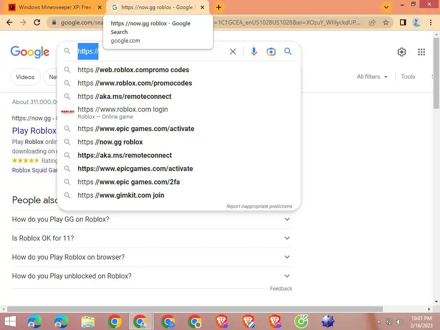This screenshot has width=440, height=330.
Task: Expand How do you Play unblocked on Roblox
Action: tap(152, 276)
